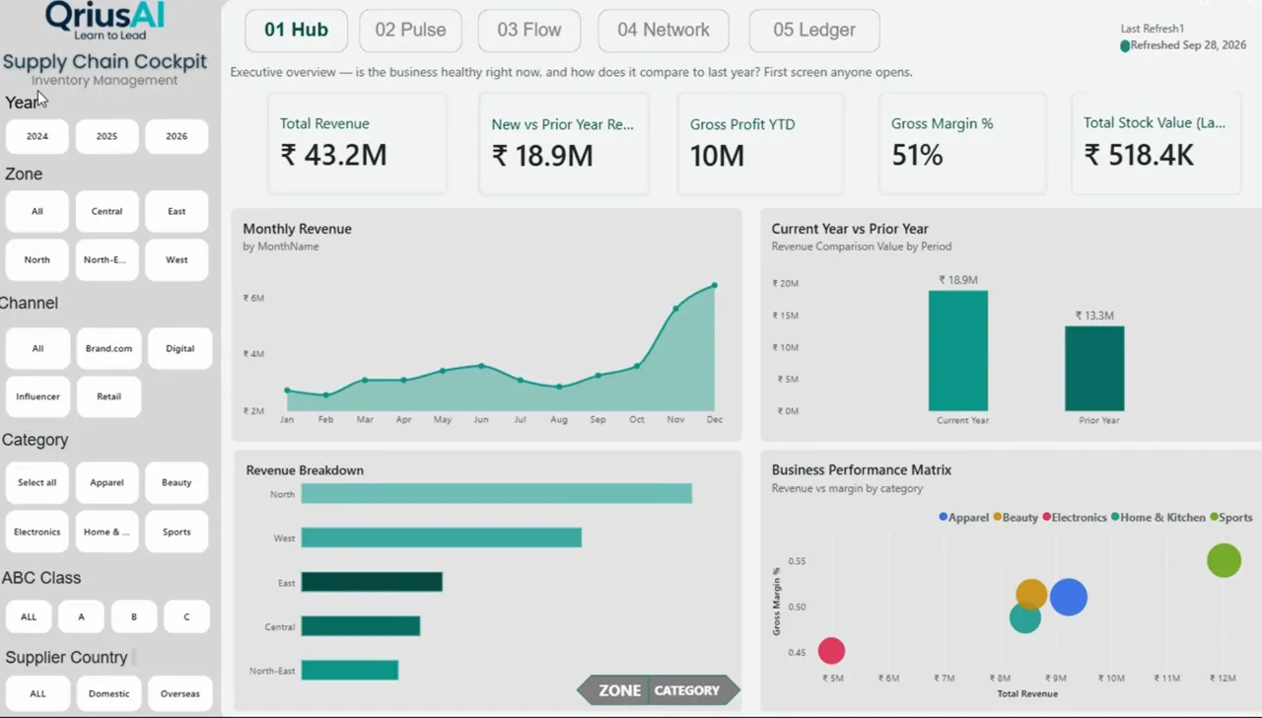The image size is (1262, 718).
Task: Choose the Digital channel
Action: tap(179, 348)
